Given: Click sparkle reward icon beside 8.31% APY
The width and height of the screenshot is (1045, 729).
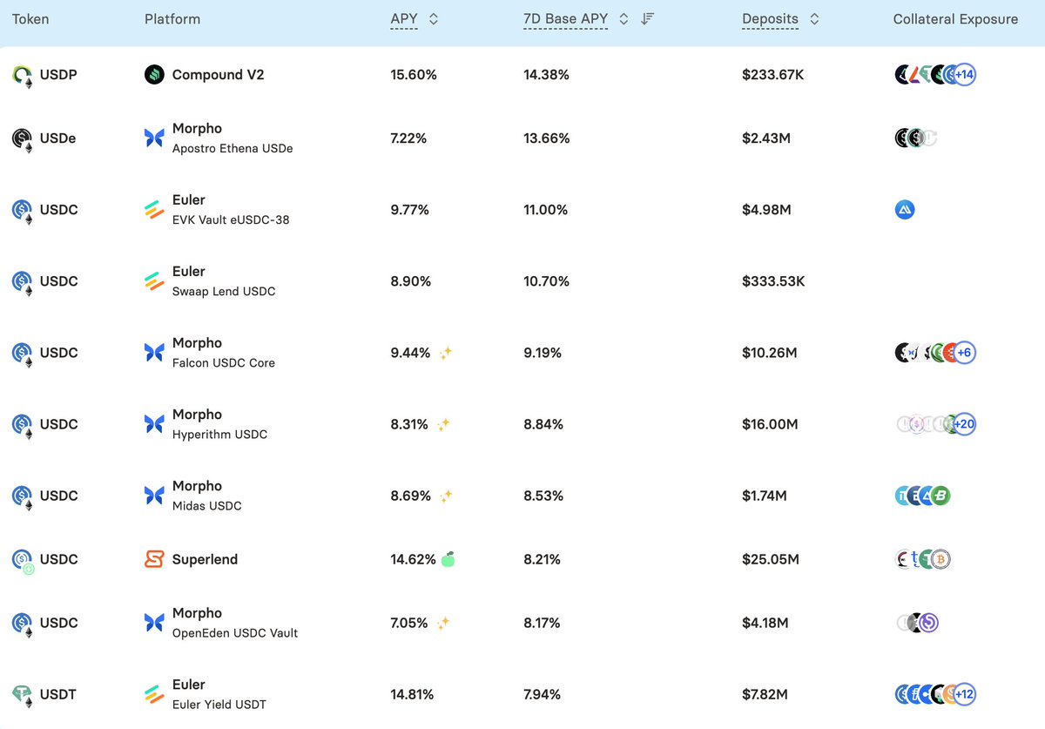Looking at the screenshot, I should [x=443, y=424].
